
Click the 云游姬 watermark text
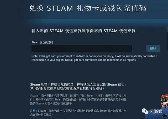point(156,111)
